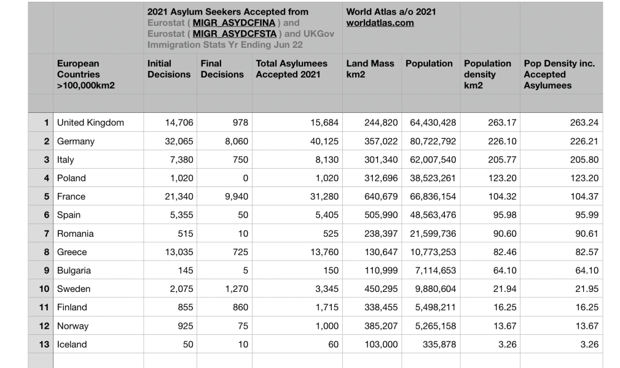The width and height of the screenshot is (620, 368).
Task: Select Poland population value 38,523,261
Action: (431, 178)
